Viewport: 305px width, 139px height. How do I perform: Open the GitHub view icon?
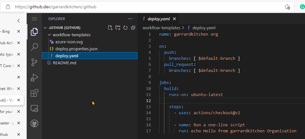tap(34, 123)
